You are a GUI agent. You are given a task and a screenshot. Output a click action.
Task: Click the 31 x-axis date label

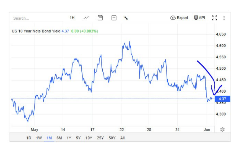pyautogui.click(x=177, y=130)
